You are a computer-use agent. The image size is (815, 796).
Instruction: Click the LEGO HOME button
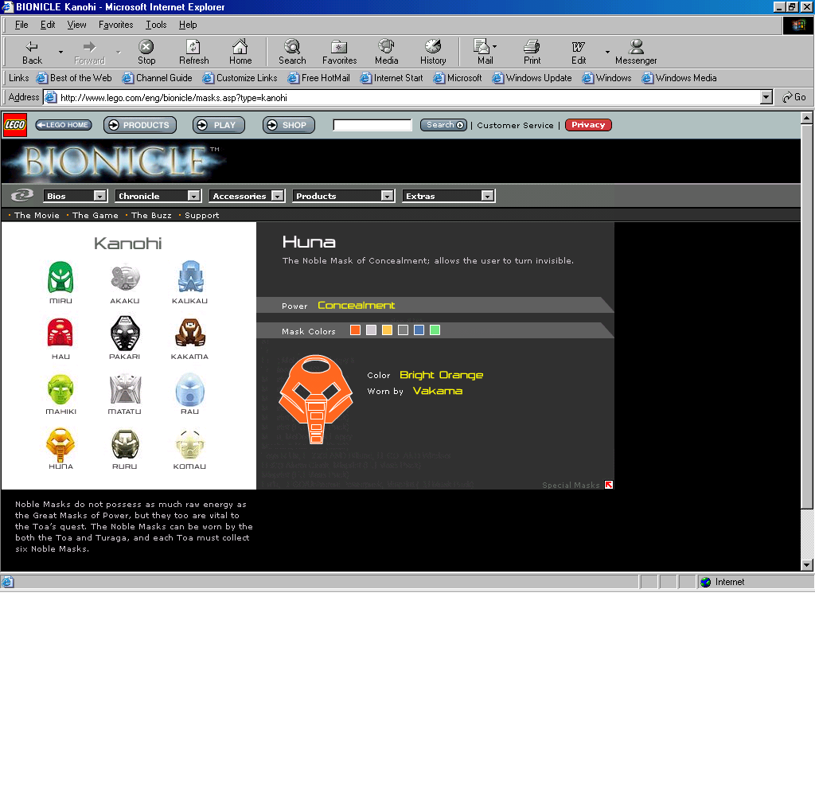point(64,125)
